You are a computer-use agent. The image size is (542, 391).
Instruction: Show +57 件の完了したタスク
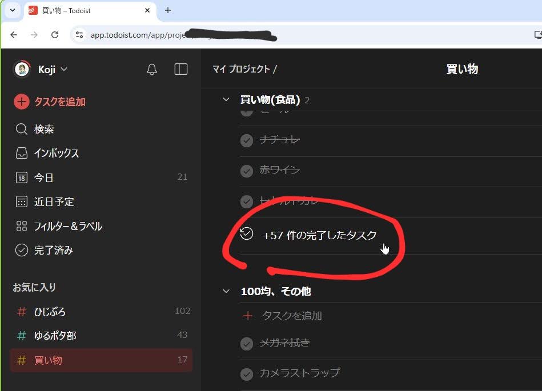coord(319,235)
